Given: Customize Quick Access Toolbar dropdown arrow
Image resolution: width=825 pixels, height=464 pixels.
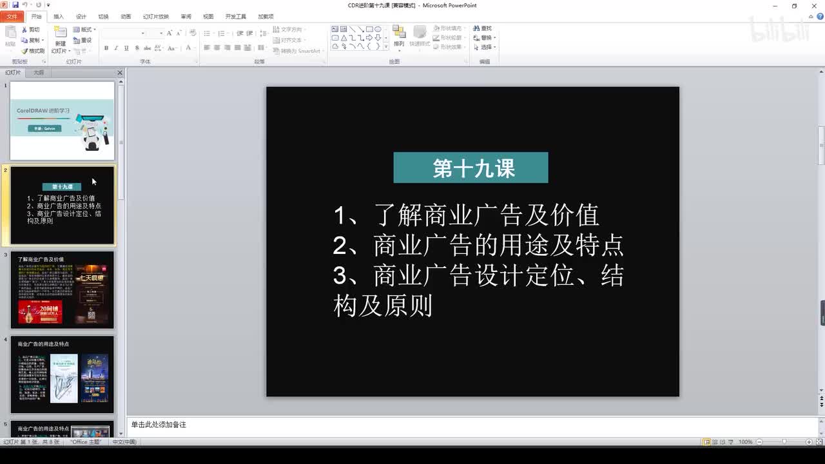Looking at the screenshot, I should coord(48,5).
